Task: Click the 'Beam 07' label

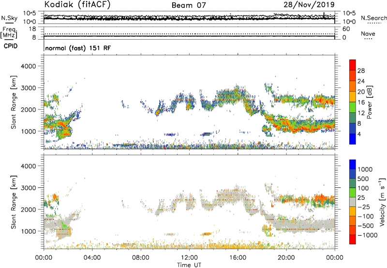Action: [189, 5]
